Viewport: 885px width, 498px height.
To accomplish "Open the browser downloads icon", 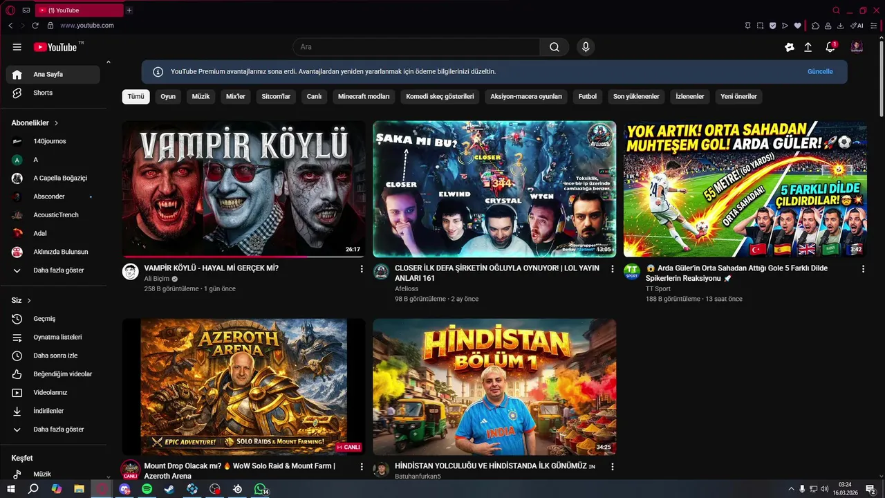I will click(x=840, y=26).
